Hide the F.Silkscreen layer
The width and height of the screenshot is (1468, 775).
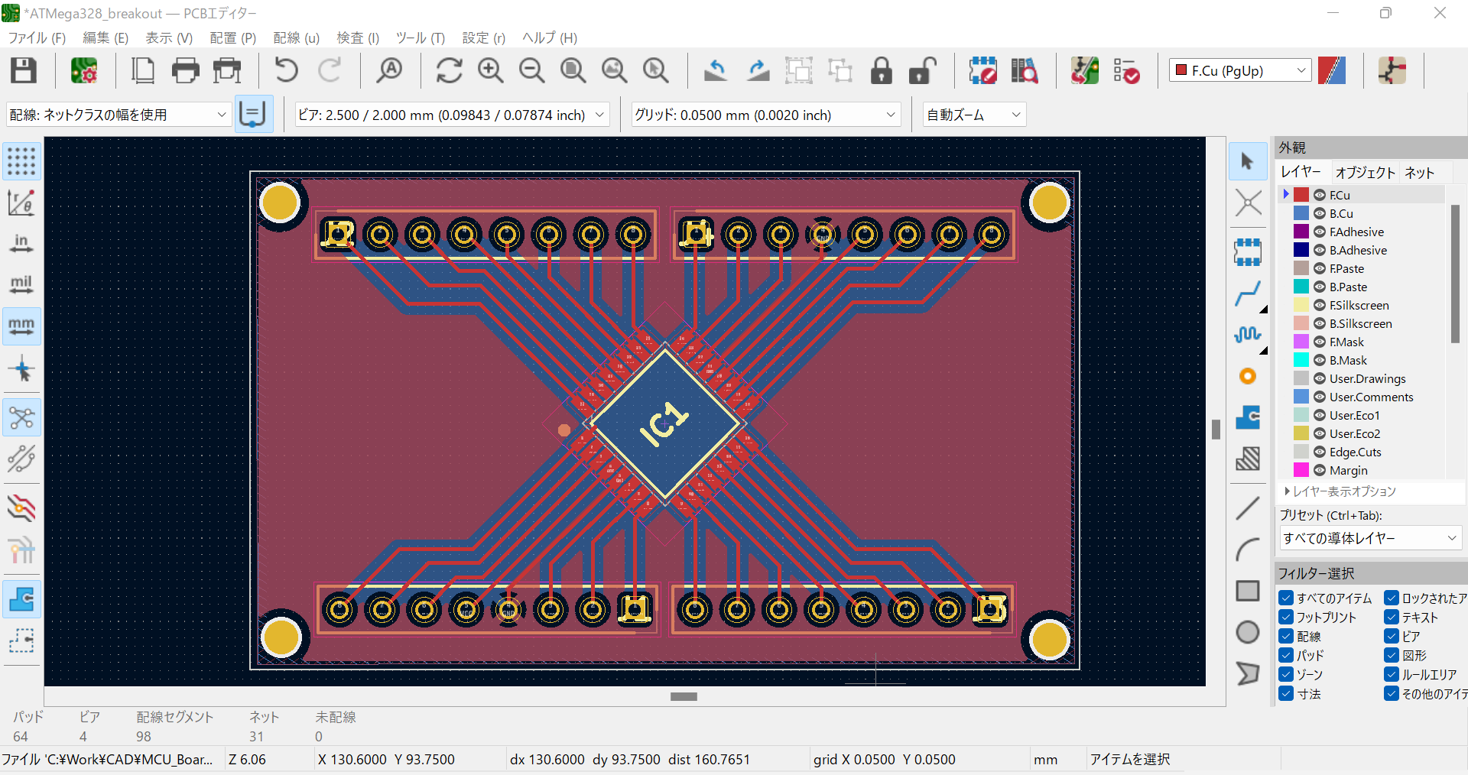pyautogui.click(x=1320, y=305)
